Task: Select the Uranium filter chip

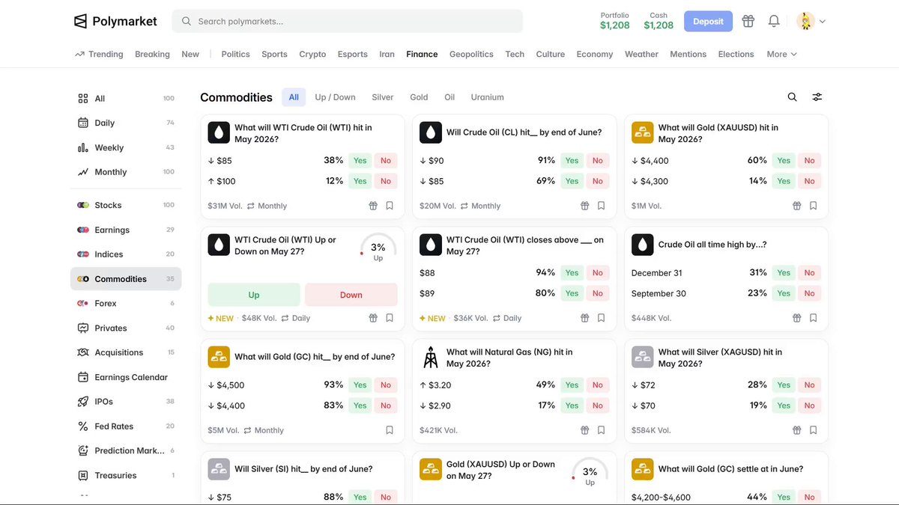Action: point(487,97)
